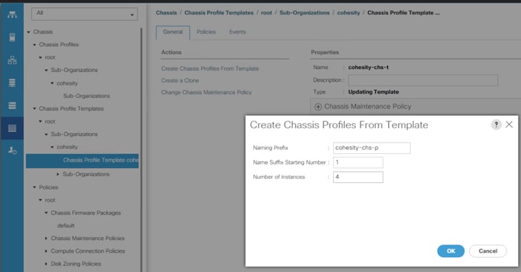This screenshot has height=272, width=521.
Task: Switch to the General tab
Action: click(x=172, y=32)
